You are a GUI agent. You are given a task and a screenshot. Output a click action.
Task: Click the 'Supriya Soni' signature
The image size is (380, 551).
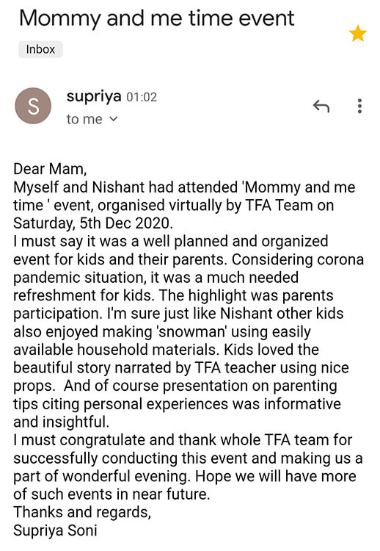pyautogui.click(x=55, y=530)
